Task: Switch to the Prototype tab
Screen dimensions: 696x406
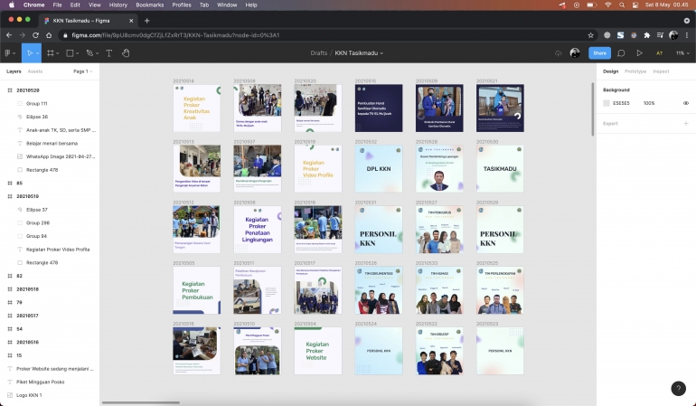Action: coord(635,71)
